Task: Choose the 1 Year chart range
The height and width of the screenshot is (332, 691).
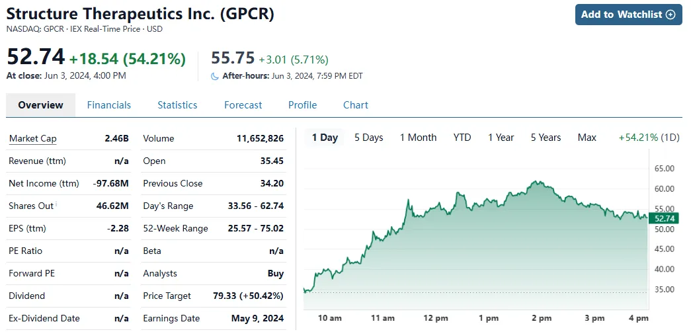Action: [501, 138]
